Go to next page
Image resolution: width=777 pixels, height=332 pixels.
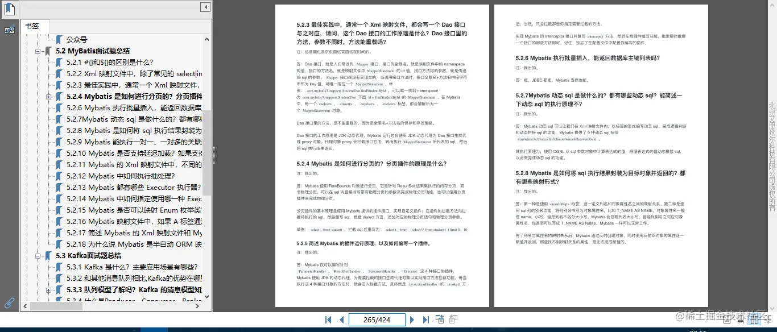pyautogui.click(x=412, y=320)
